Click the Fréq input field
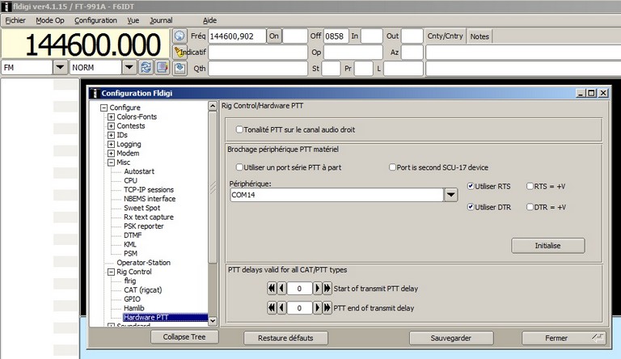The width and height of the screenshot is (621, 359). click(237, 36)
